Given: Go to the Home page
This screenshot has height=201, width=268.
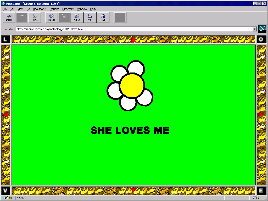Looking at the screenshot, I should point(34,18).
